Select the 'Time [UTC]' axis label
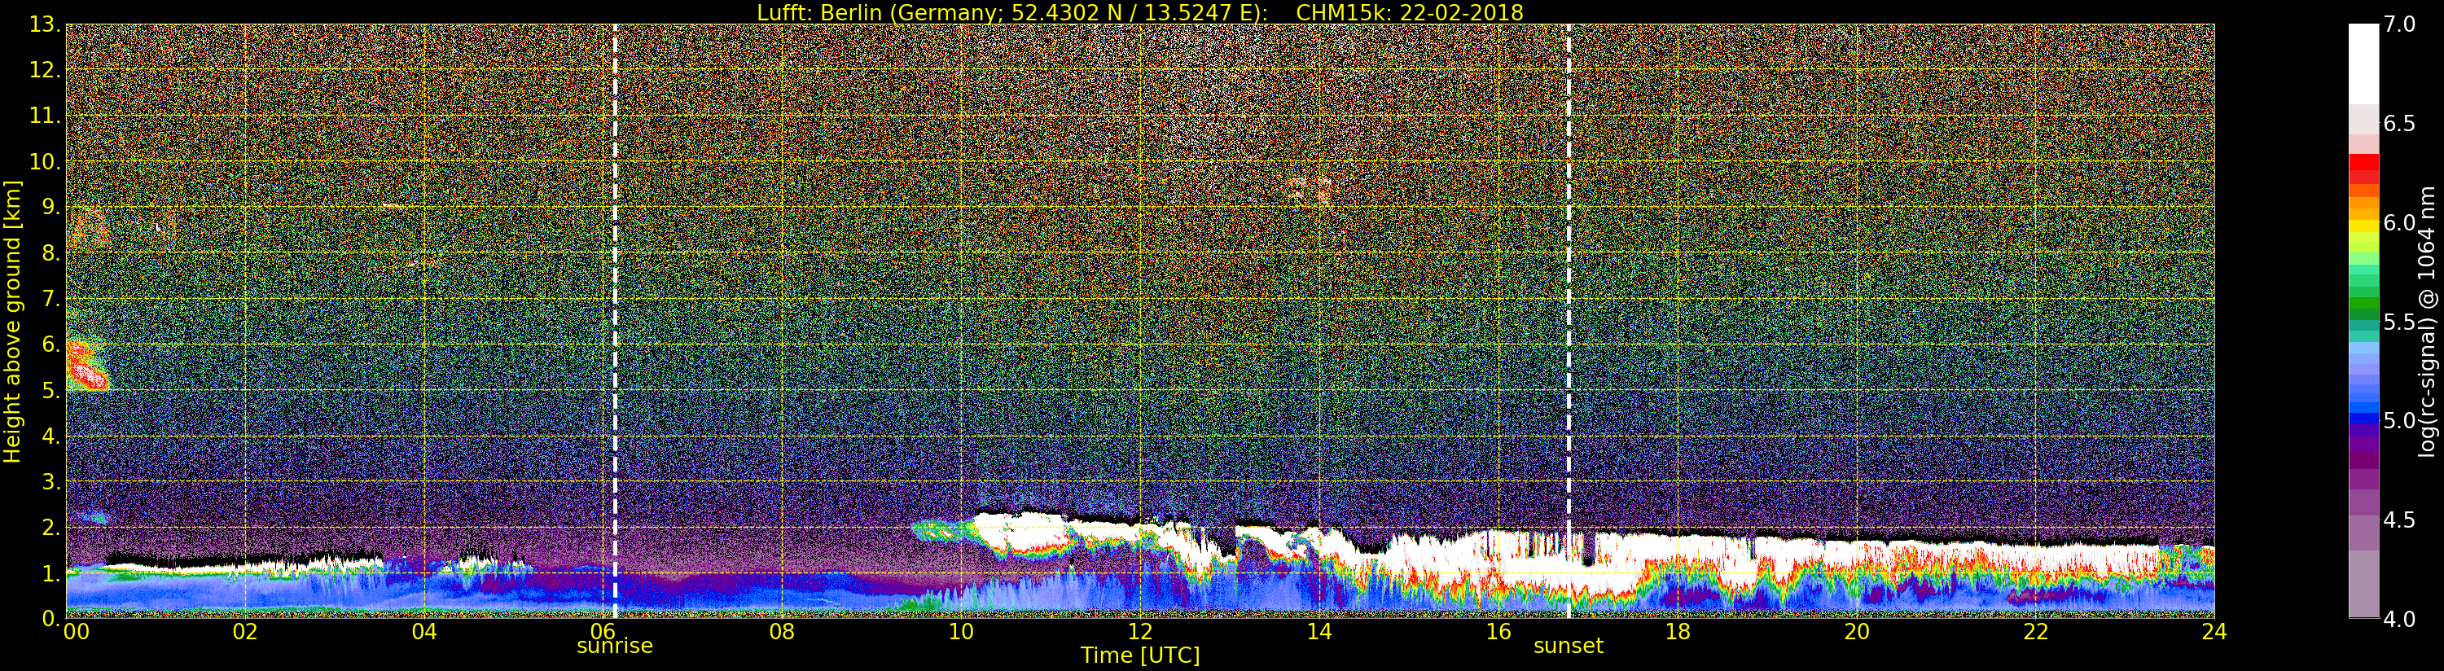 [x=1139, y=655]
